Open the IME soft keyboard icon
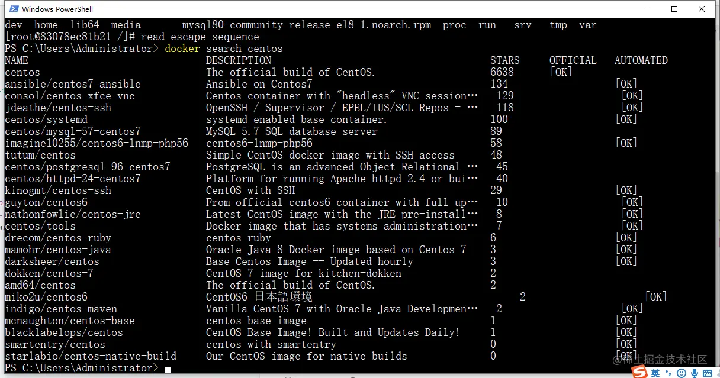This screenshot has height=378, width=720. coord(708,373)
